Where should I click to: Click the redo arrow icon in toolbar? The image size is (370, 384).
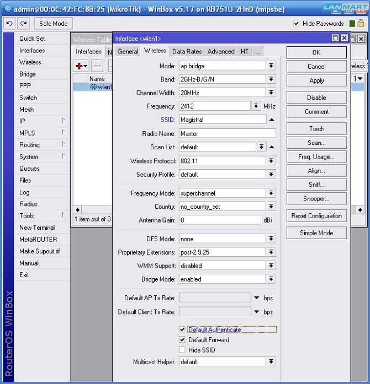coord(23,23)
